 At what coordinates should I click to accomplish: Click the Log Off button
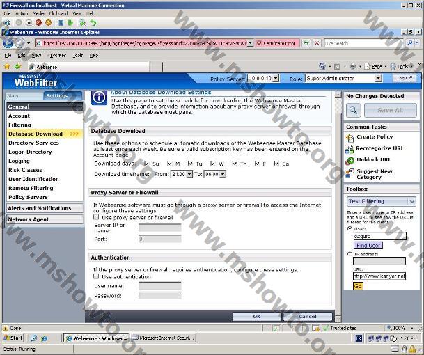tap(405, 78)
